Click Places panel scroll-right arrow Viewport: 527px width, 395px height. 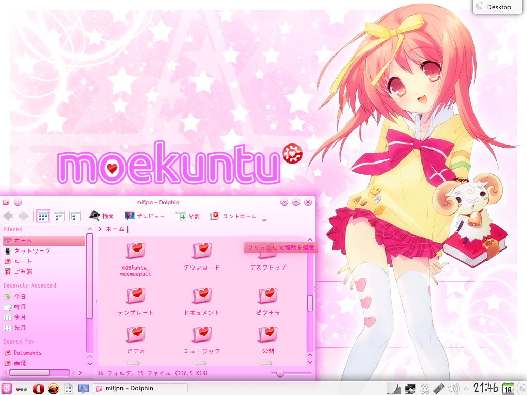[x=80, y=373]
